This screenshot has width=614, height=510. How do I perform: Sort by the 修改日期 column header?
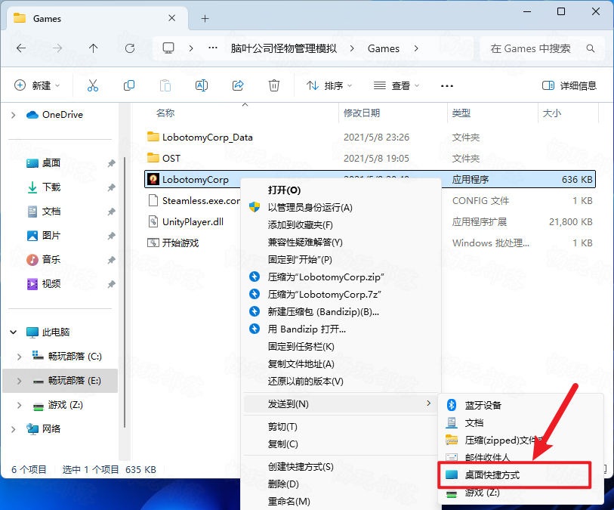(x=362, y=113)
